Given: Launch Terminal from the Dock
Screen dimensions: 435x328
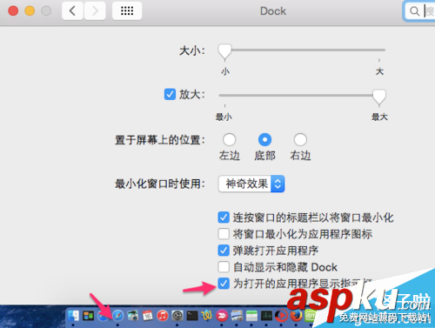Looking at the screenshot, I should 192,316.
